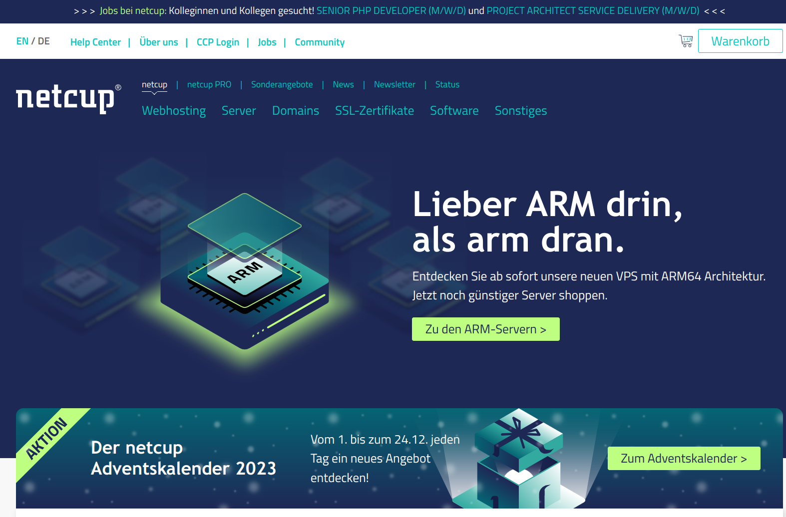Screen dimensions: 786x517
Task: Click the Vom 1. bis zum 24.12. text
Action: tap(385, 459)
